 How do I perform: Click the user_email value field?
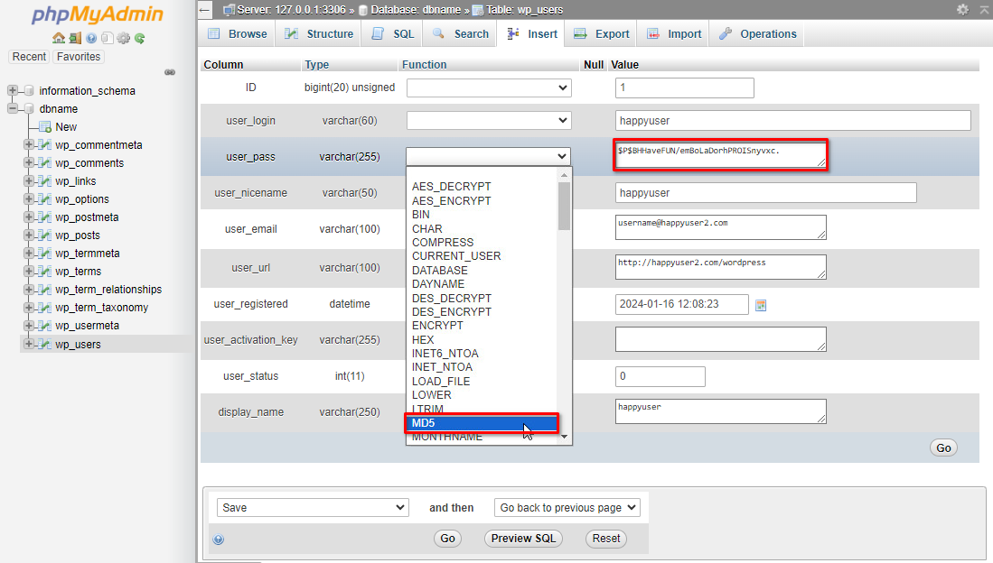721,227
